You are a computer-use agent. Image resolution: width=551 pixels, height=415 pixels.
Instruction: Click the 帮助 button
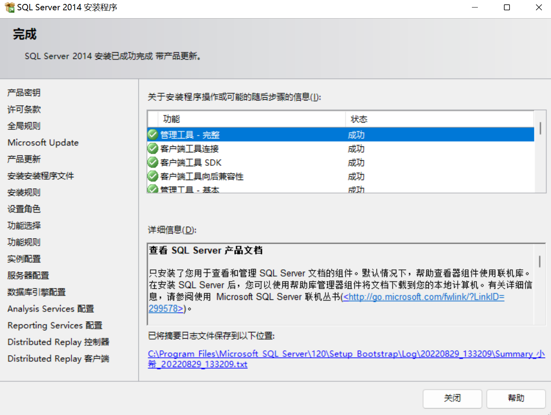[516, 398]
